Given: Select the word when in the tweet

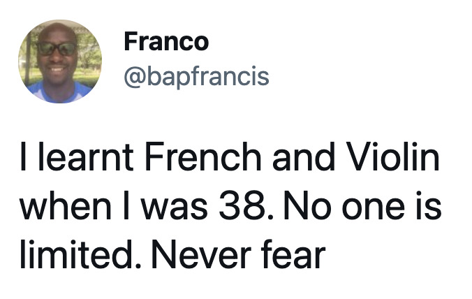Looking at the screenshot, I should coord(65,205).
